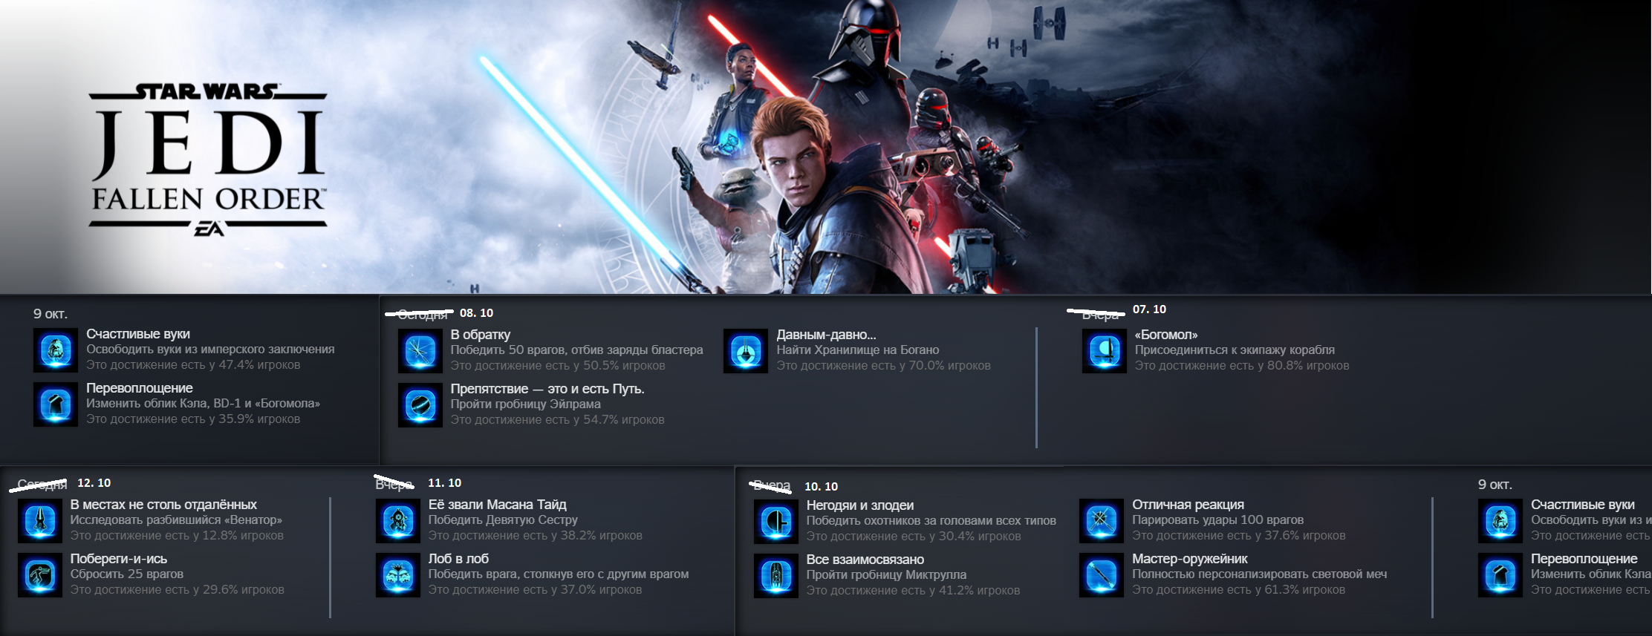Click the «47.4% игроков» statistic line
The height and width of the screenshot is (636, 1652).
(x=193, y=365)
